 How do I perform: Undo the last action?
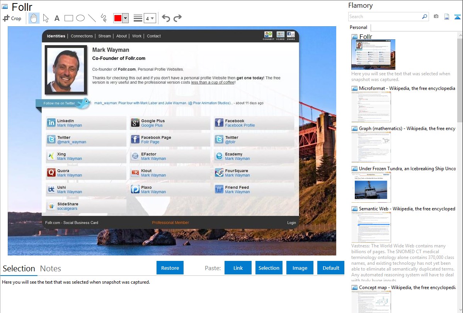pos(166,18)
